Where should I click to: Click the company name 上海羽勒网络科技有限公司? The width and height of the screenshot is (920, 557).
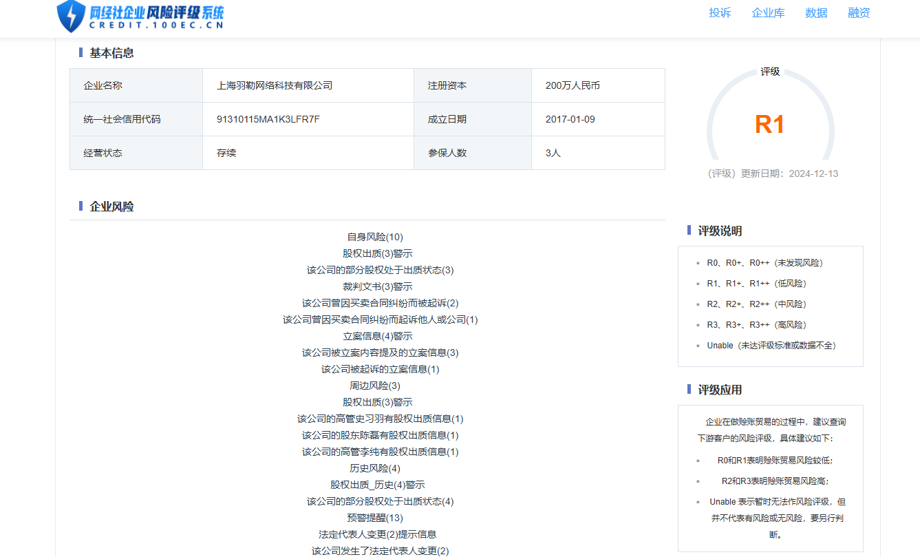point(275,85)
